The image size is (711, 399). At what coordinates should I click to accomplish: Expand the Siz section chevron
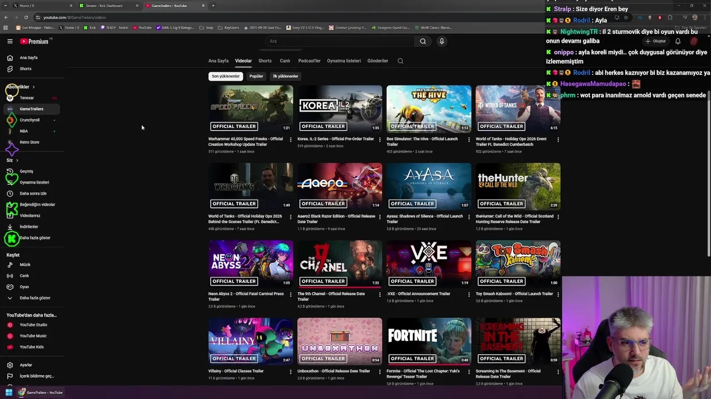[x=17, y=160]
